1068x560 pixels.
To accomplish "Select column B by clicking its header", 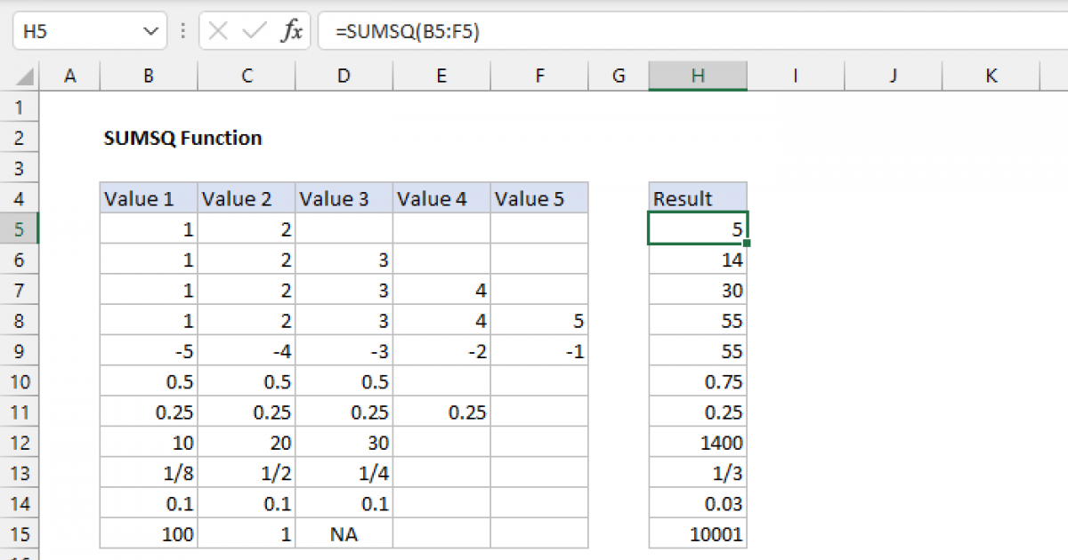I will [x=148, y=76].
